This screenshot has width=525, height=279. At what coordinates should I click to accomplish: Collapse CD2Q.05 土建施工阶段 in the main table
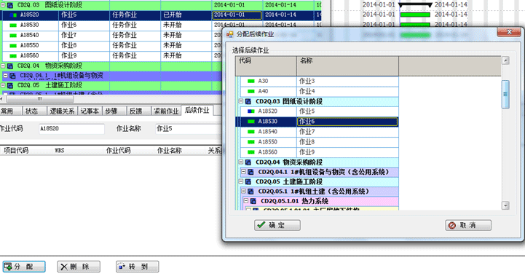click(x=3, y=85)
